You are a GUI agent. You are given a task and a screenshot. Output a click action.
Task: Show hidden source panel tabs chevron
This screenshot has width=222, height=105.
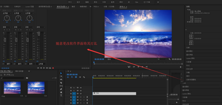click(90, 6)
